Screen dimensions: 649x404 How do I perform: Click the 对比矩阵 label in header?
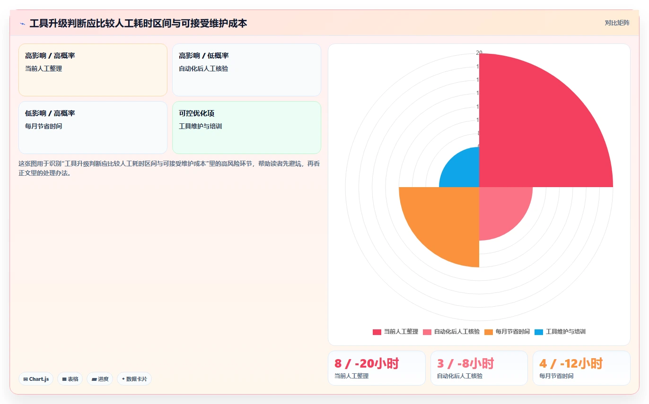click(617, 23)
